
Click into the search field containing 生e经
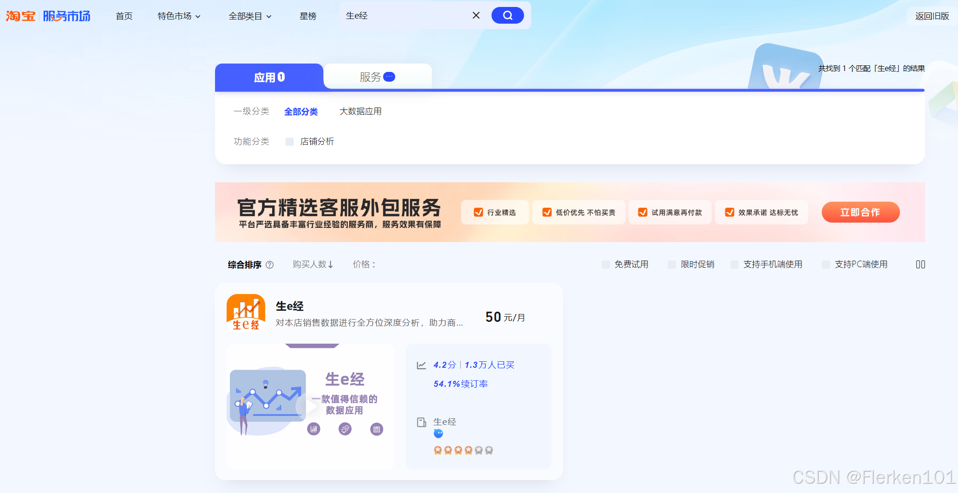406,15
